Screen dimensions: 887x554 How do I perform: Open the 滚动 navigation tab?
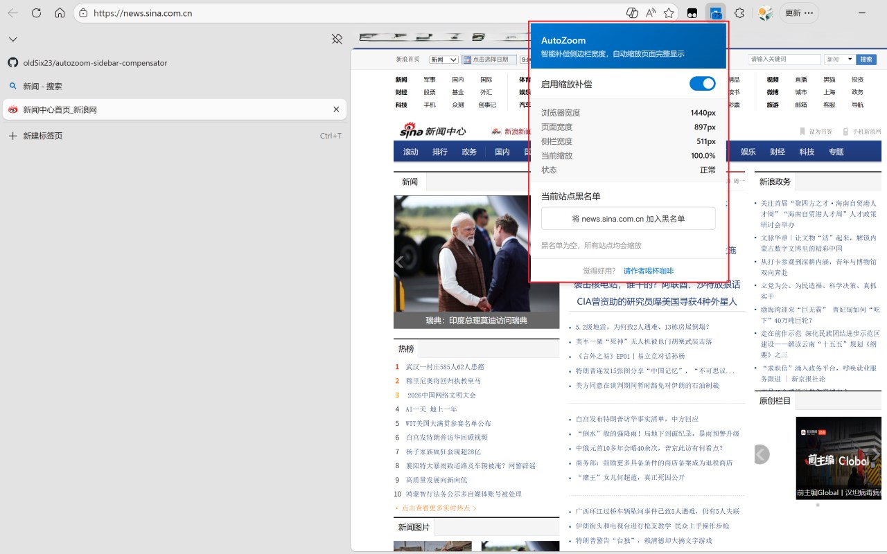411,152
